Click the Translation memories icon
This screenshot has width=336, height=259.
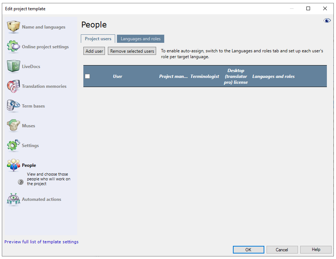[x=14, y=86]
